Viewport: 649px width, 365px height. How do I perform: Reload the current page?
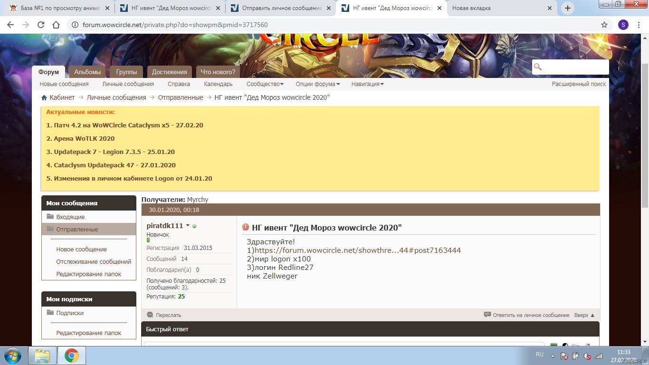pyautogui.click(x=41, y=25)
